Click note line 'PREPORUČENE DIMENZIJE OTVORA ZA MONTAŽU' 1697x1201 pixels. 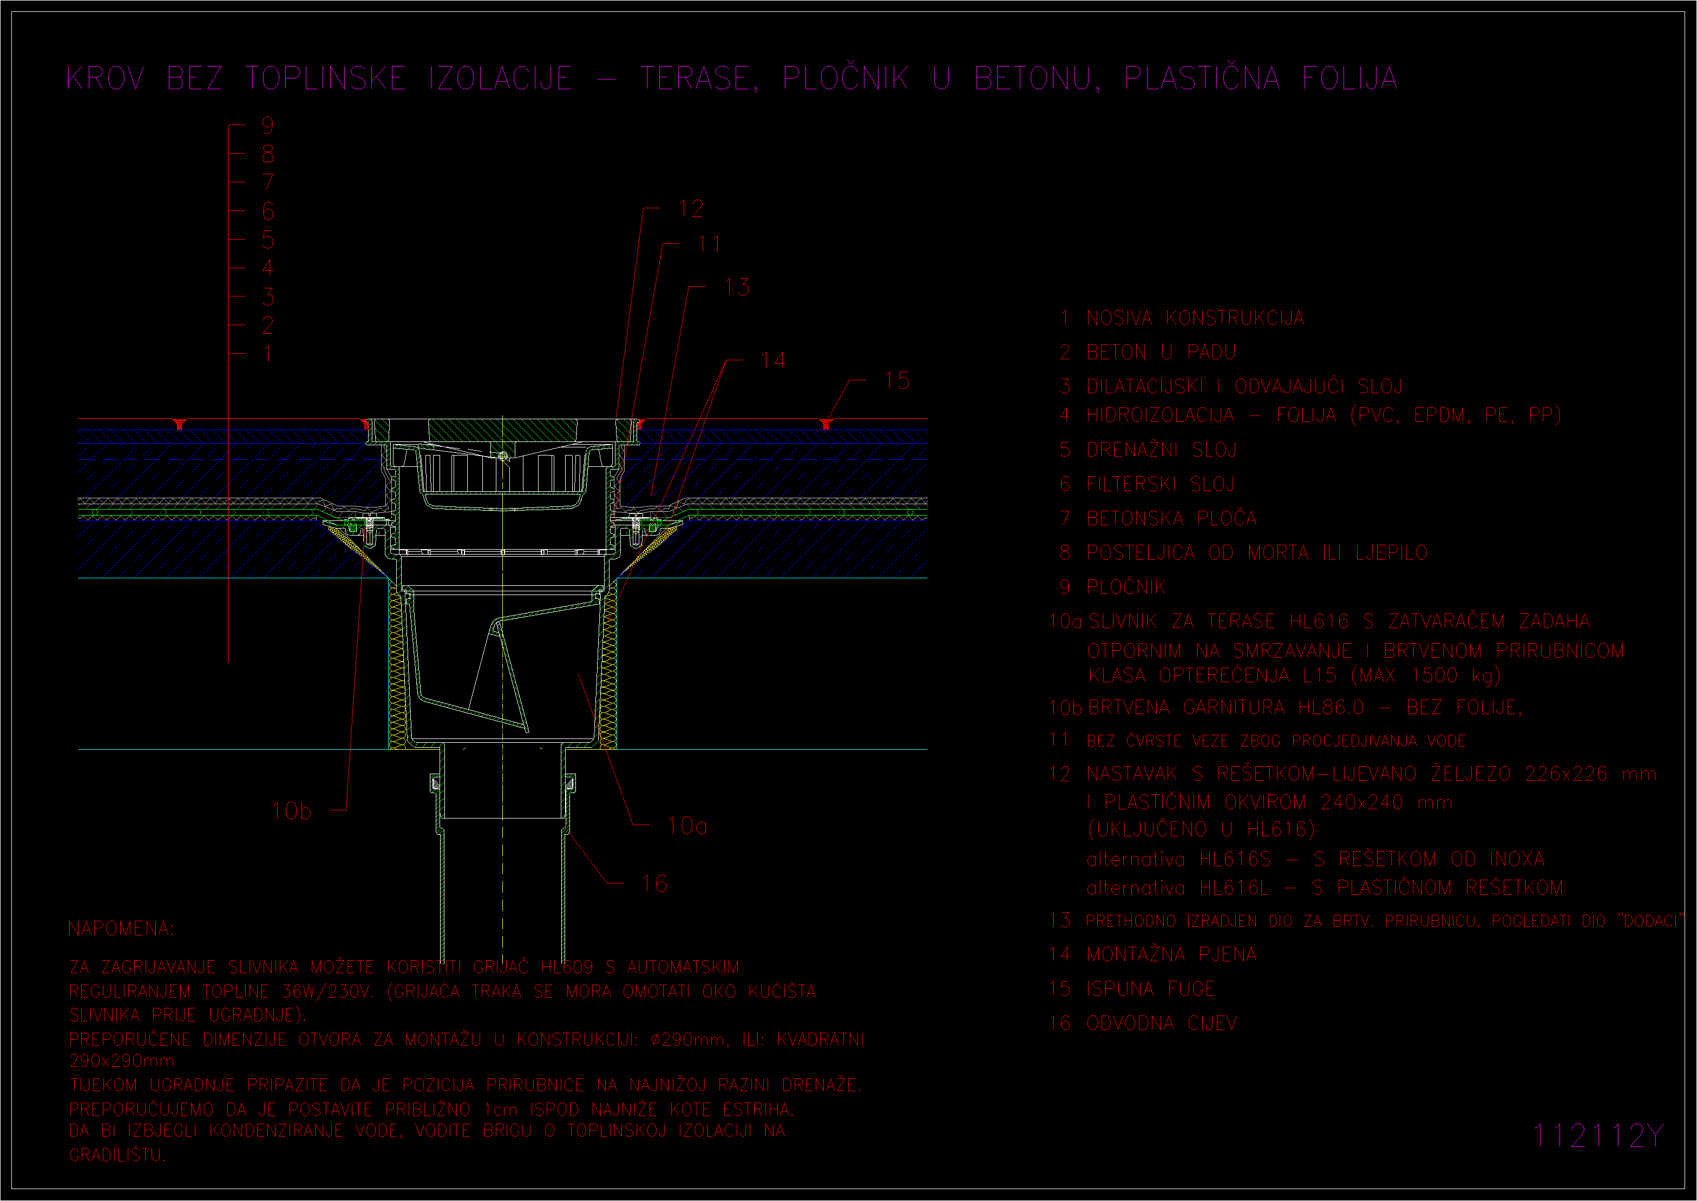click(x=275, y=1039)
